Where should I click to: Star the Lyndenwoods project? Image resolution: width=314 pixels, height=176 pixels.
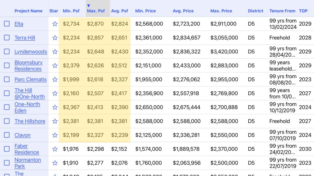pyautogui.click(x=55, y=52)
